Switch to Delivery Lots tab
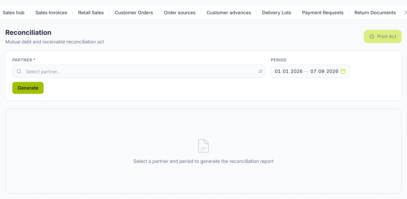407x199 pixels. 276,13
